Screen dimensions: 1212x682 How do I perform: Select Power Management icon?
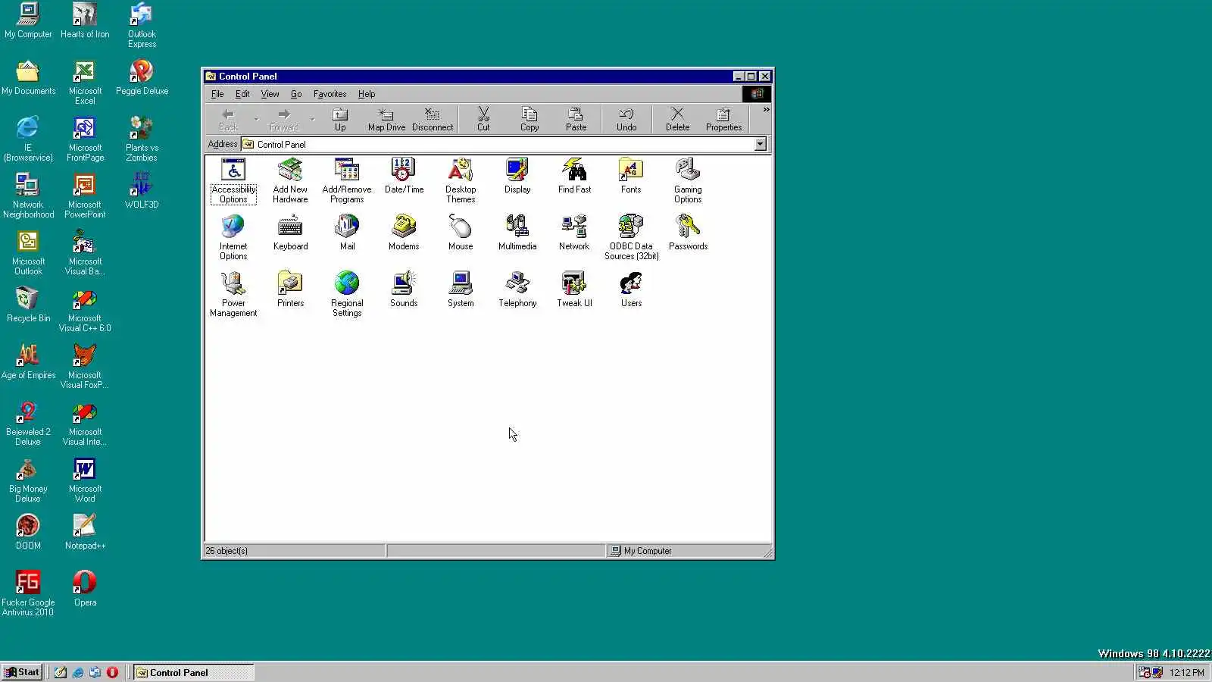pyautogui.click(x=233, y=294)
